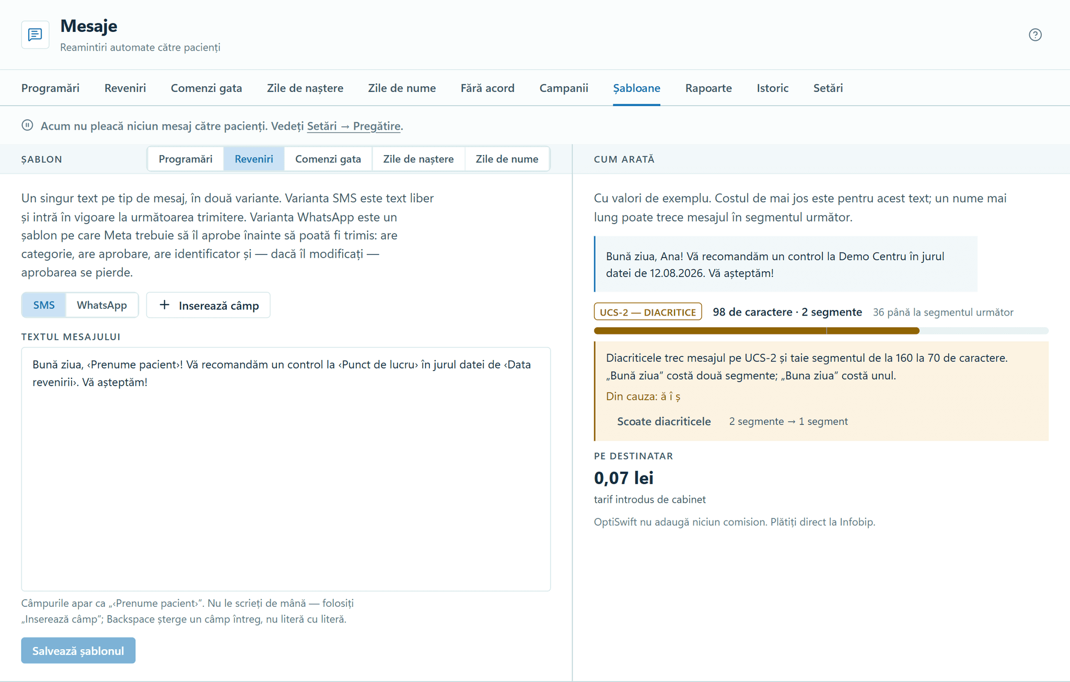Click the segment usage progress bar
This screenshot has width=1070, height=682.
821,330
